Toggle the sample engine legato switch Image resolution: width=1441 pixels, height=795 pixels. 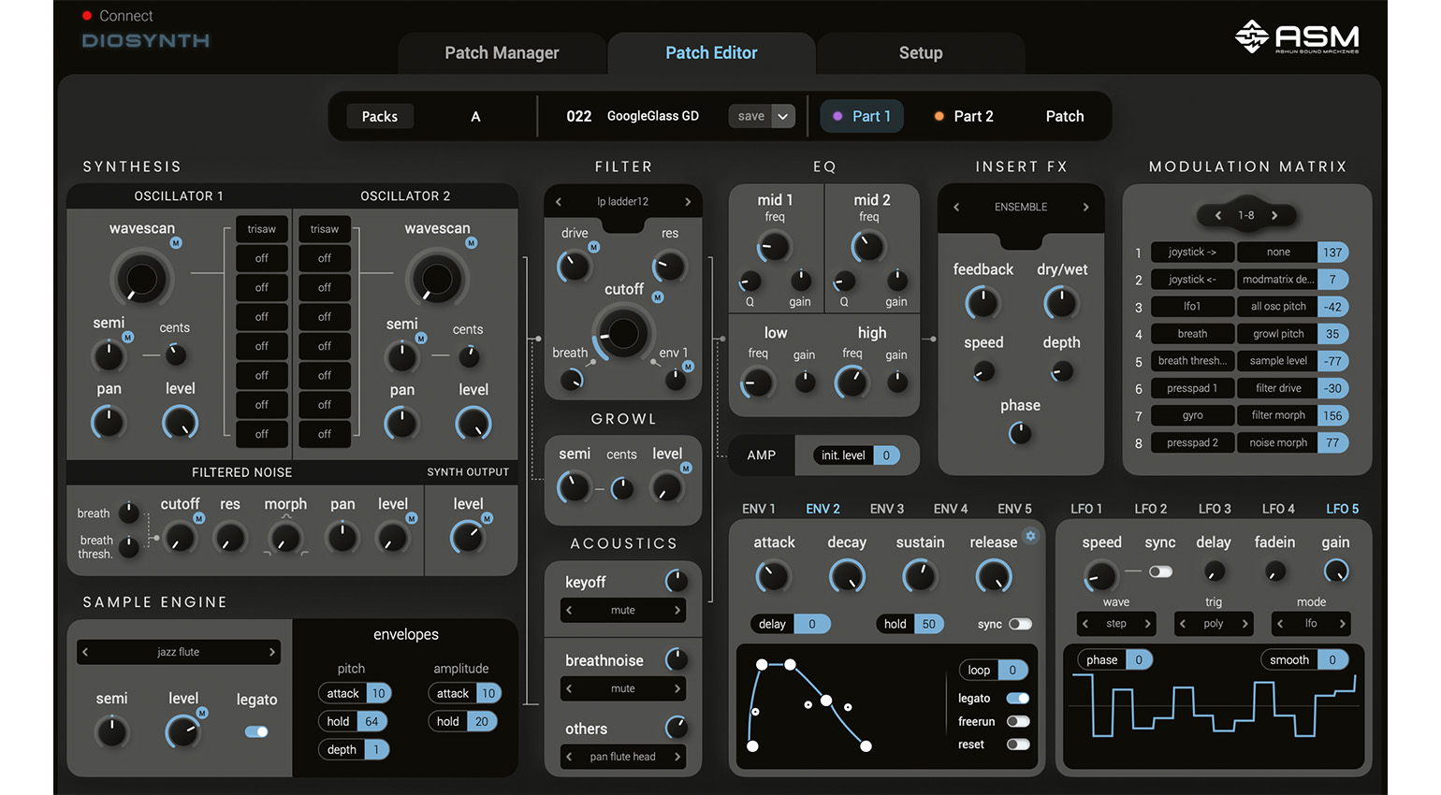(256, 731)
